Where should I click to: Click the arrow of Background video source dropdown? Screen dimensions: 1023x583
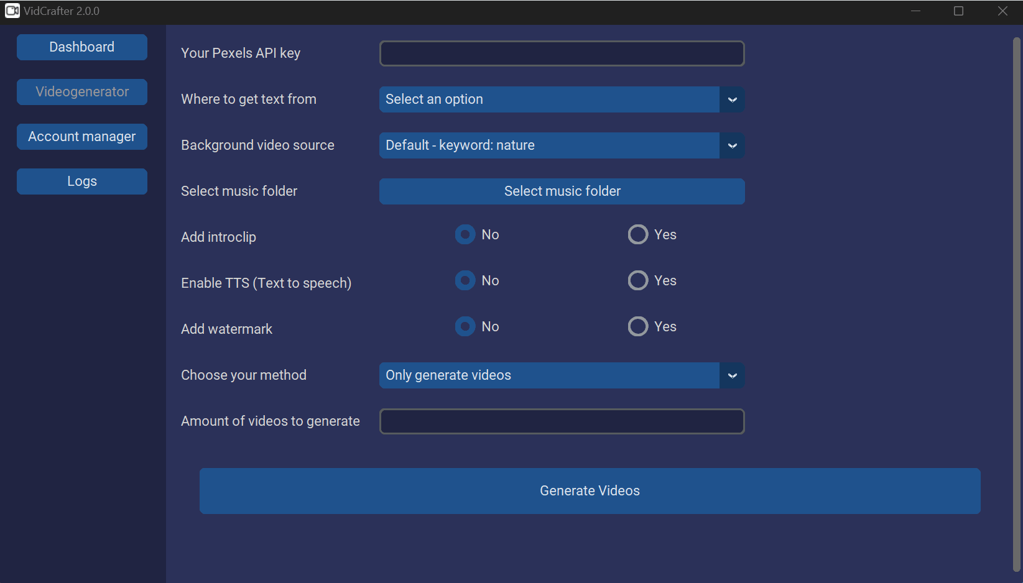(x=732, y=145)
